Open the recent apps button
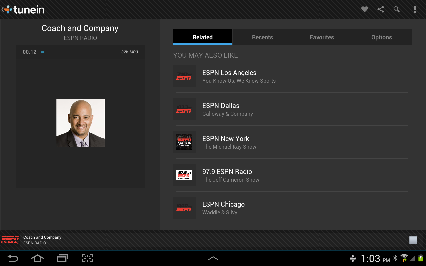This screenshot has width=426, height=266. coord(62,258)
